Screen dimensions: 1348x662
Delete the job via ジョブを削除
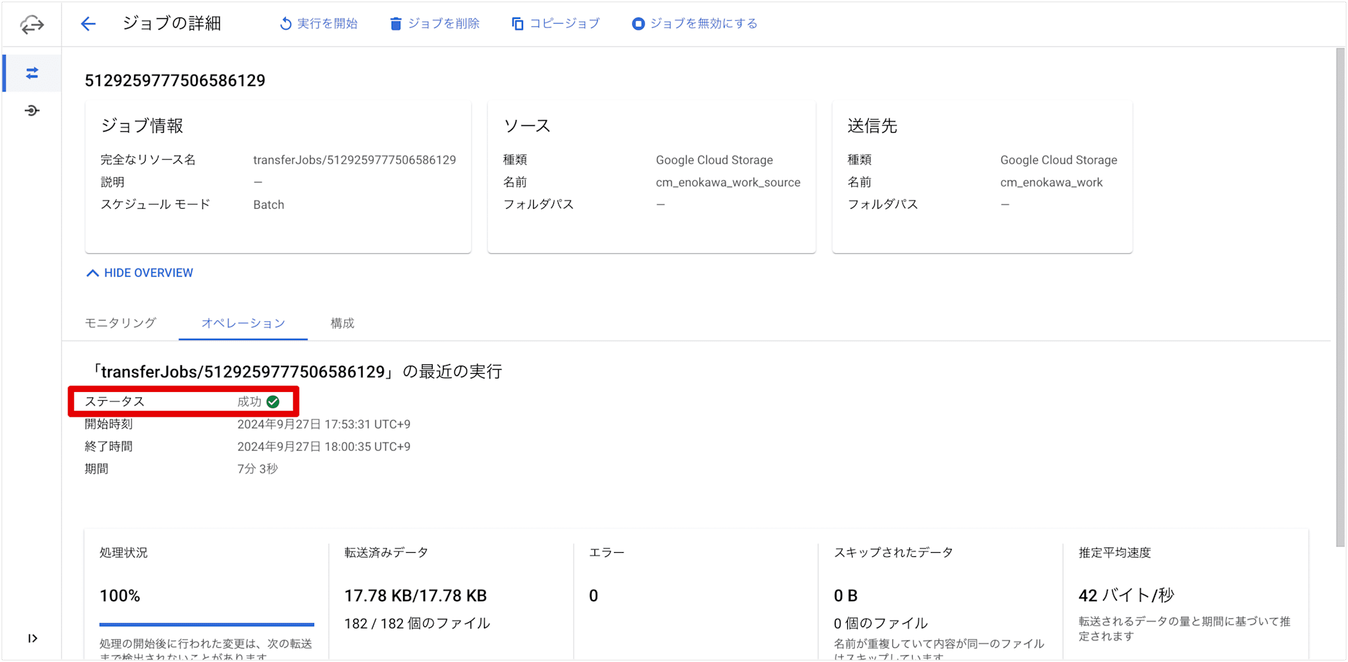(435, 24)
